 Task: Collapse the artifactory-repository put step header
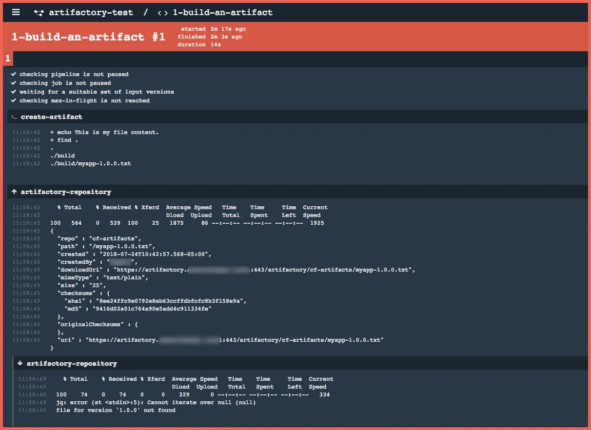[x=298, y=192]
